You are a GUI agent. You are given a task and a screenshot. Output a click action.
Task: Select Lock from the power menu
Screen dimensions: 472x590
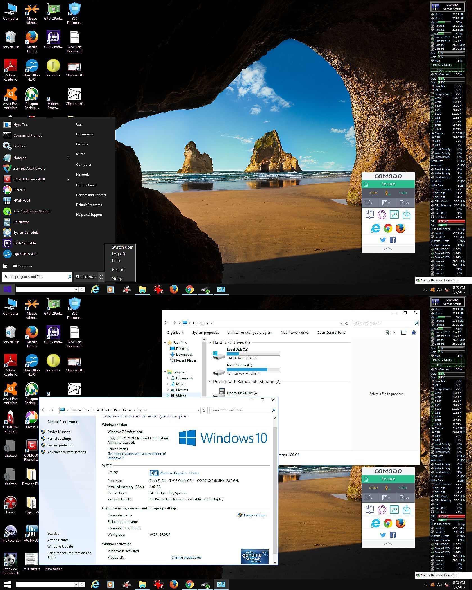click(116, 261)
